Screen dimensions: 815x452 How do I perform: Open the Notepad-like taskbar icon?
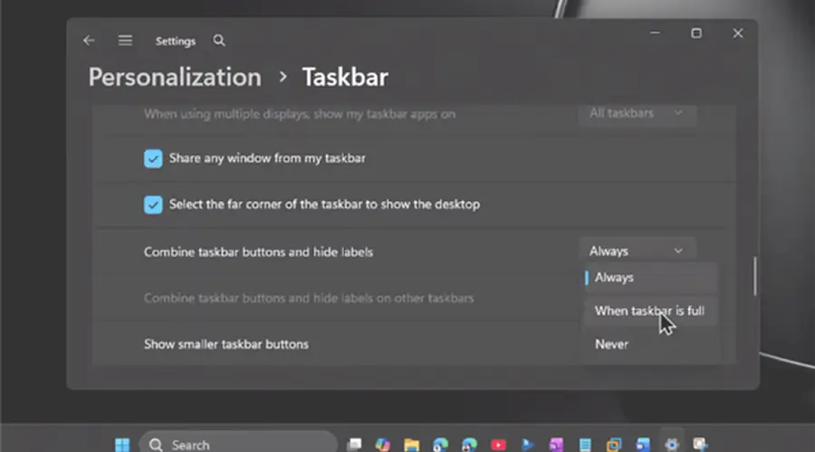(x=585, y=445)
